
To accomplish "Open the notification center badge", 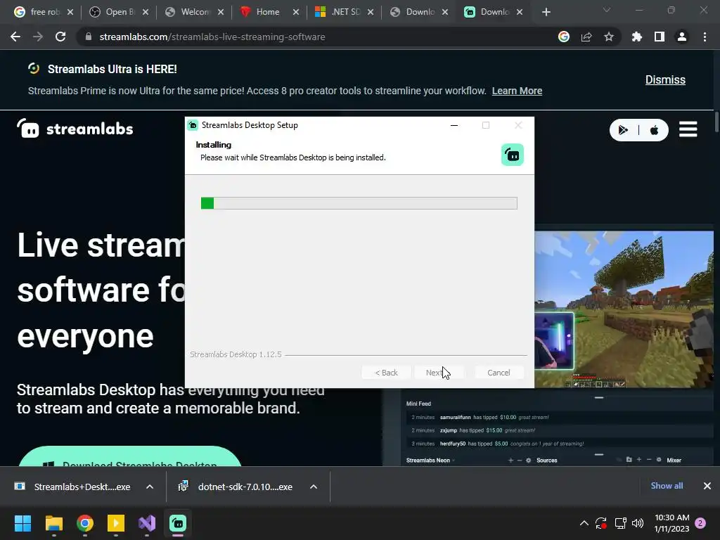I will (x=700, y=523).
